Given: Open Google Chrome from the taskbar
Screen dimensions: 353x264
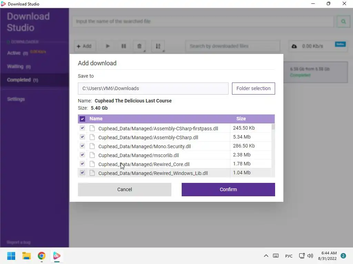Looking at the screenshot, I should 42,256.
